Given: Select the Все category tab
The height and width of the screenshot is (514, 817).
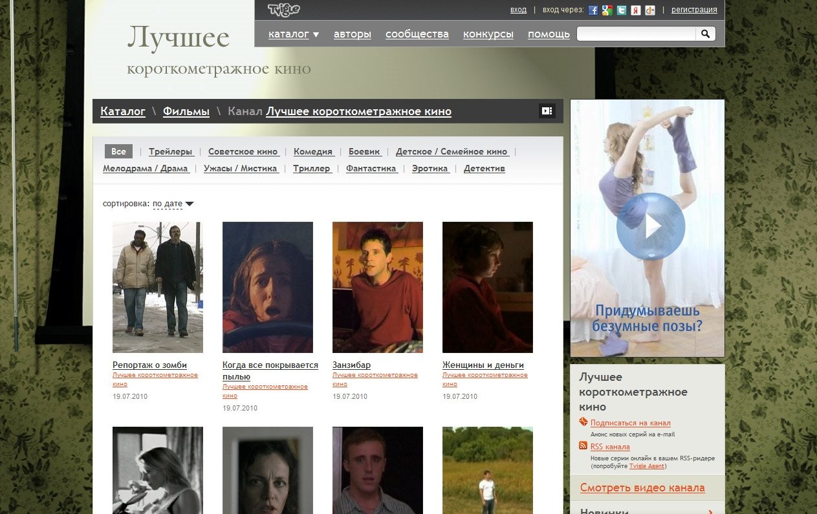Looking at the screenshot, I should pos(118,151).
